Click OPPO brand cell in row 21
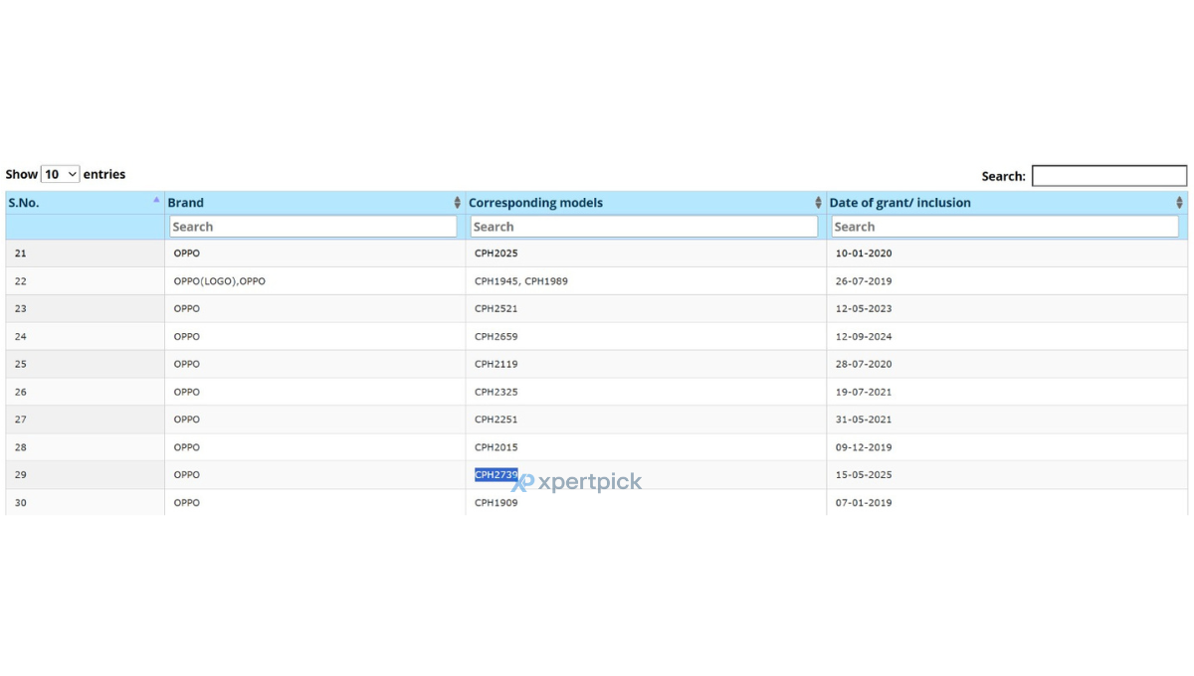This screenshot has height=676, width=1194. tap(314, 253)
